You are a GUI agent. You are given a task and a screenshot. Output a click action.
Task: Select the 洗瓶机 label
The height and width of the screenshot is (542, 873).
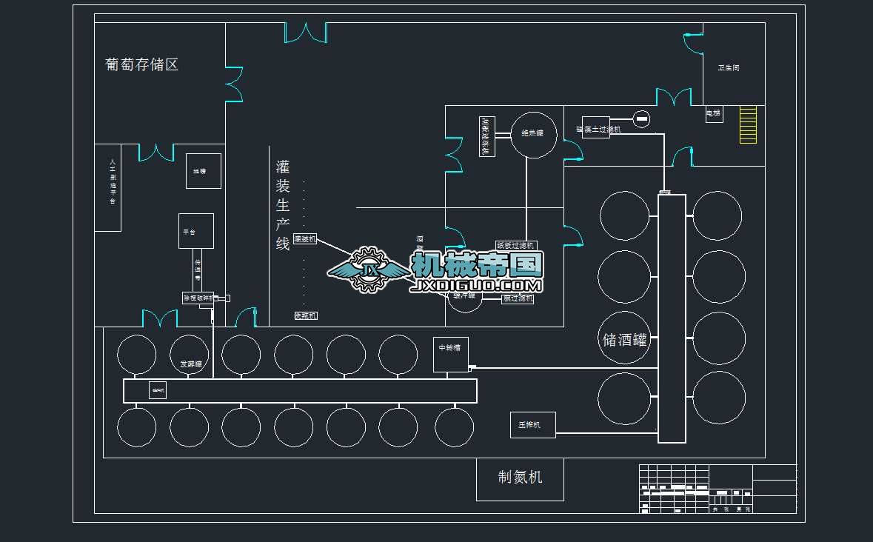point(306,315)
